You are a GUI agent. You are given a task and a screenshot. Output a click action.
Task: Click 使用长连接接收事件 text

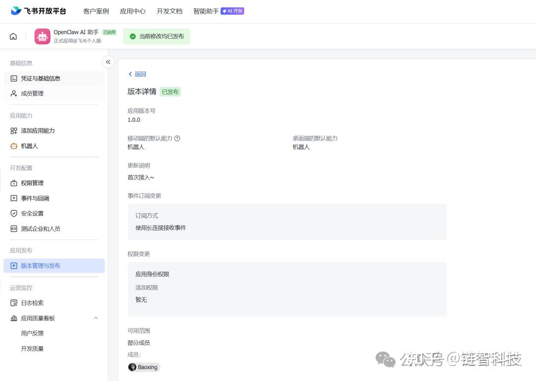click(161, 228)
